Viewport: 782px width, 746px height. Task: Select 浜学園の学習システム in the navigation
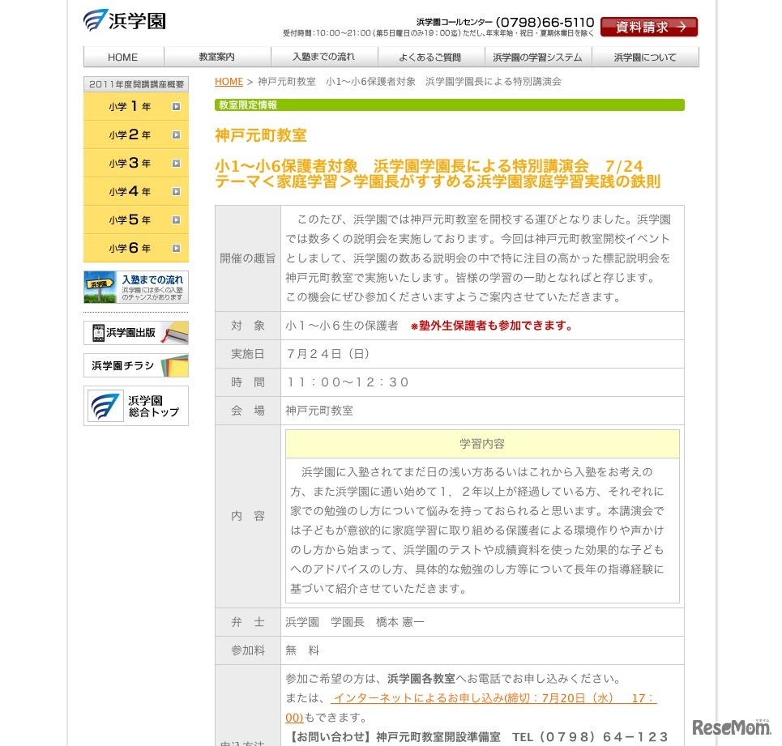tap(537, 57)
